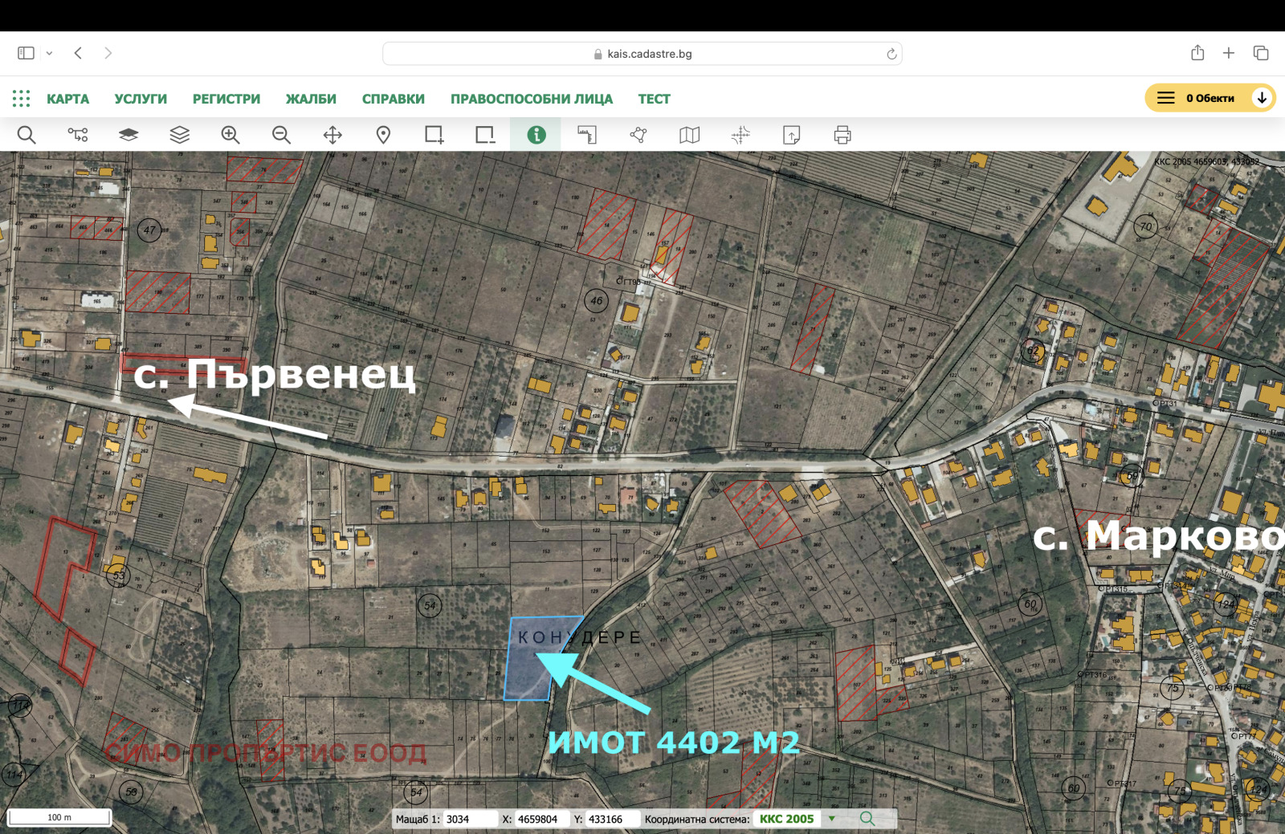Toggle the coordinates crosshair tool
1285x834 pixels.
click(x=740, y=135)
